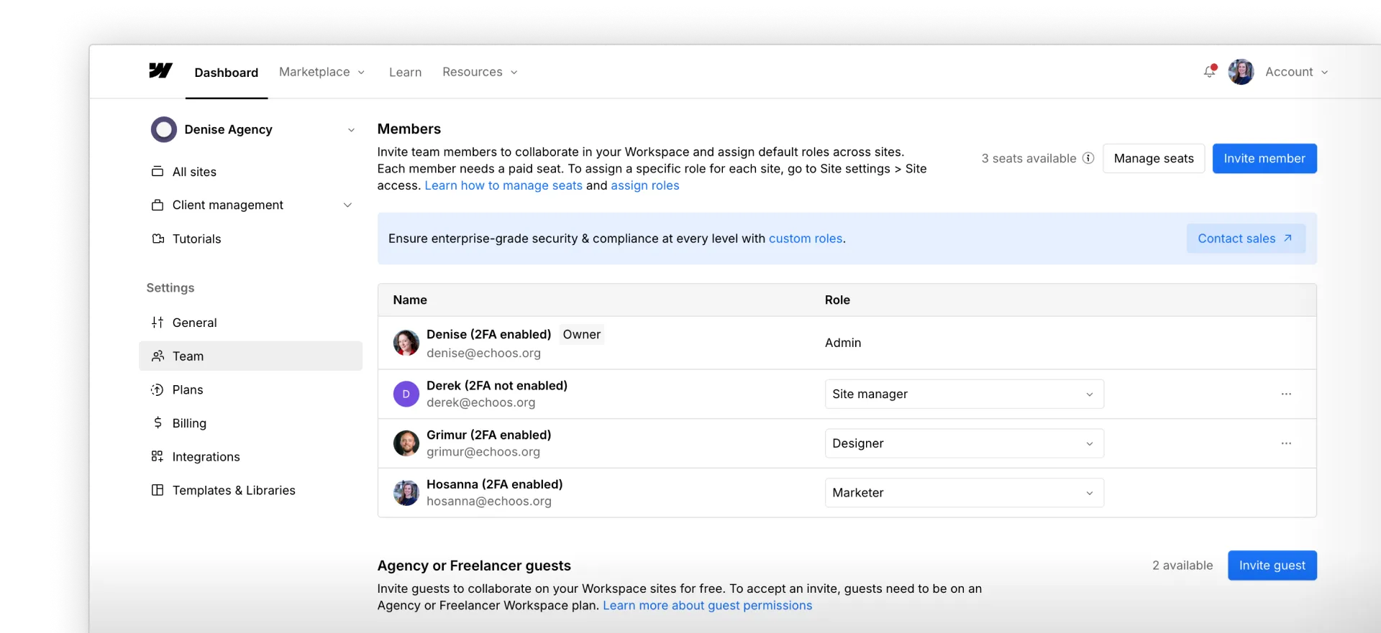
Task: Click the Name column header
Action: tap(410, 300)
